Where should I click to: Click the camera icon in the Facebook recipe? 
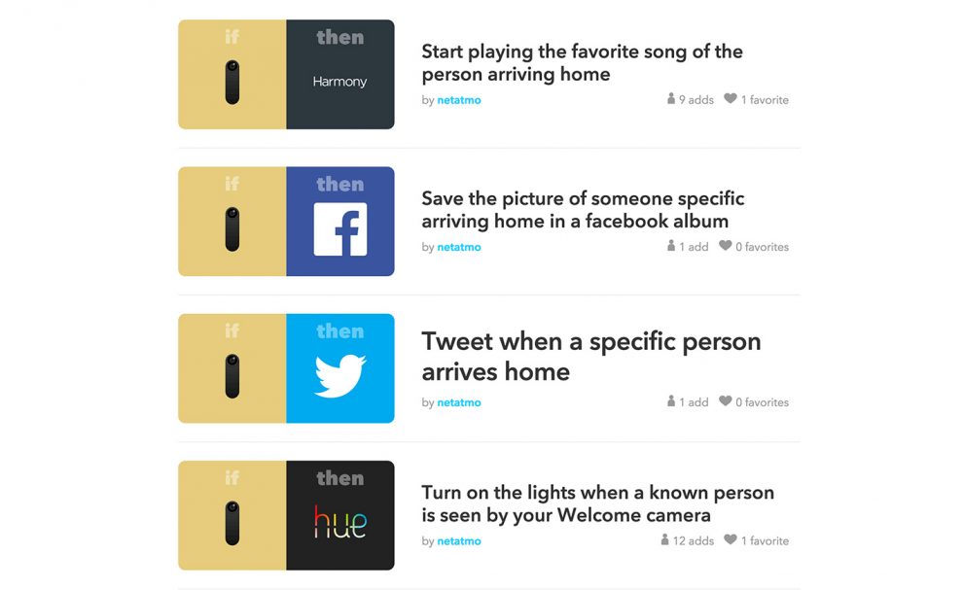(x=232, y=229)
